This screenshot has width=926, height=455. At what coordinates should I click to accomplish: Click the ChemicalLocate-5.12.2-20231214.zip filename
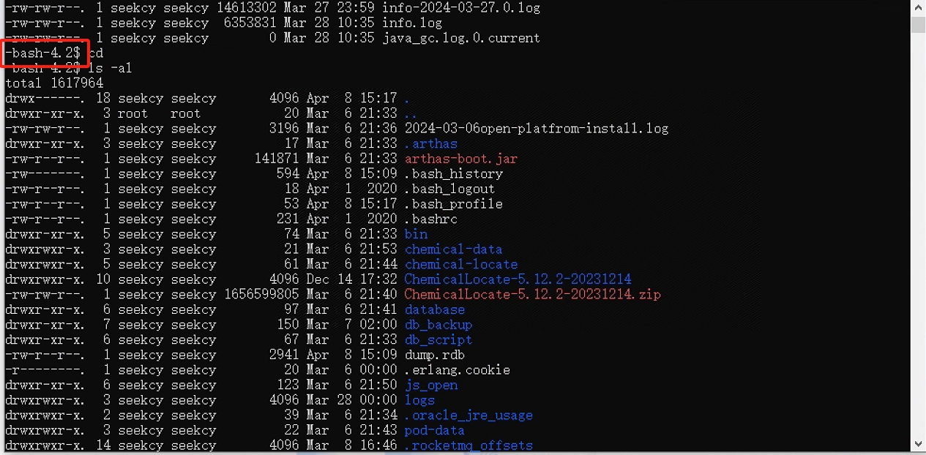[532, 294]
